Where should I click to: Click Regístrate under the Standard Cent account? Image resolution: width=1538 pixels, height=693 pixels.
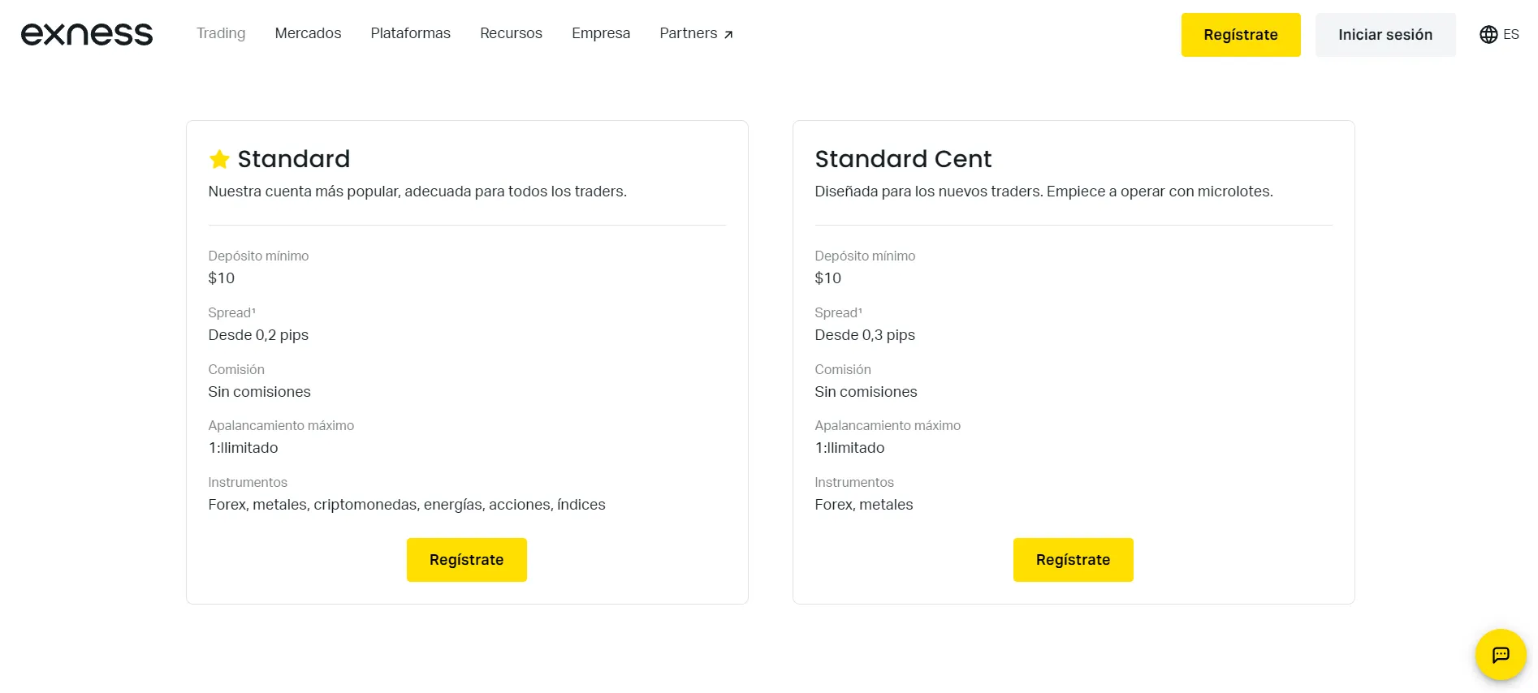pyautogui.click(x=1074, y=560)
